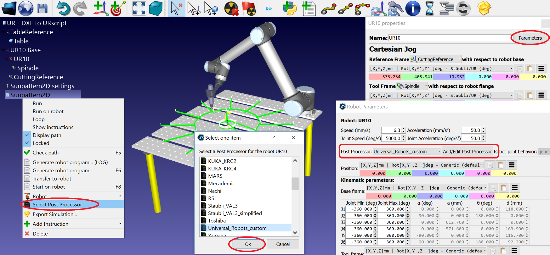Open the package export box icon

[x=484, y=8]
